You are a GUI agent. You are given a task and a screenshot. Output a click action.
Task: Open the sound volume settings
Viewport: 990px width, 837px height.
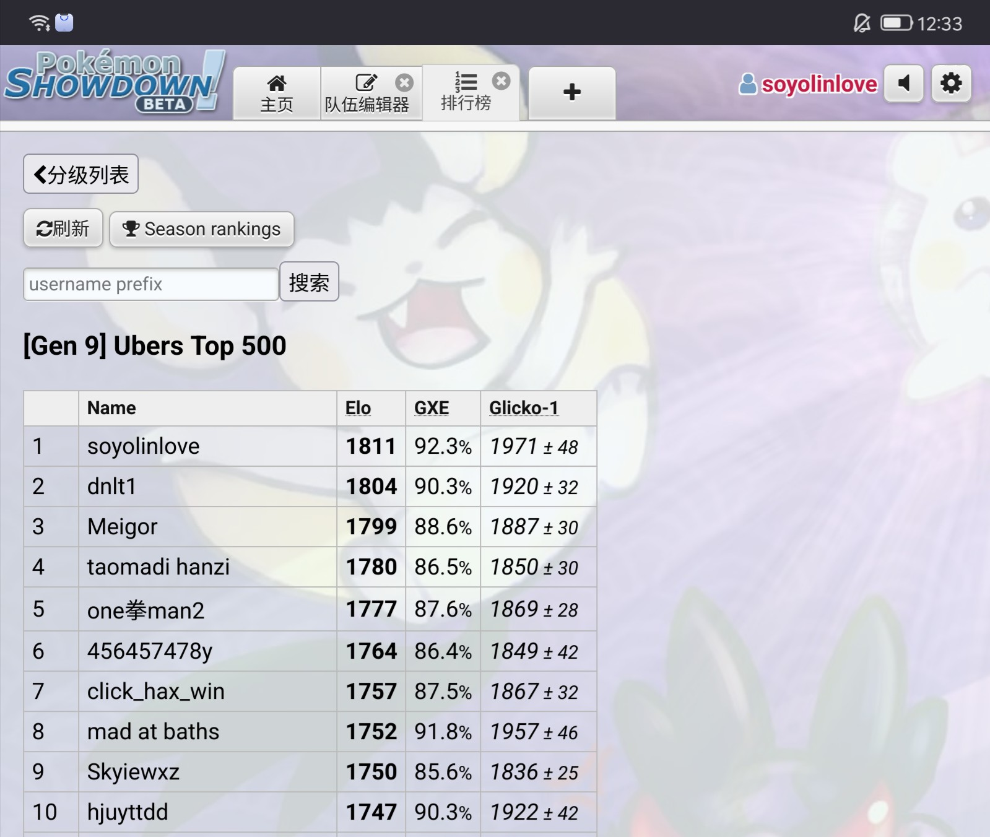(x=903, y=84)
